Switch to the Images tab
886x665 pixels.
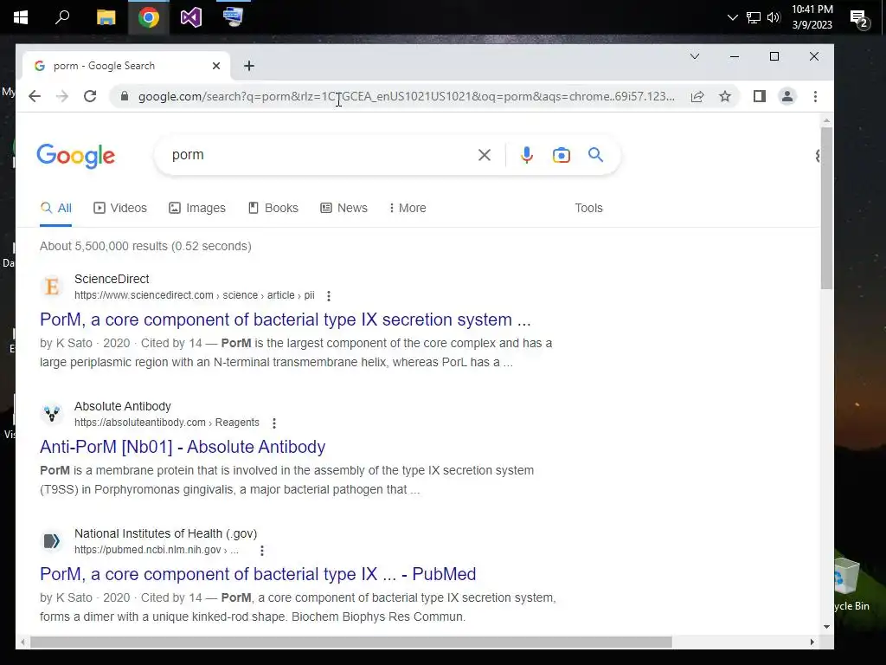tap(197, 208)
